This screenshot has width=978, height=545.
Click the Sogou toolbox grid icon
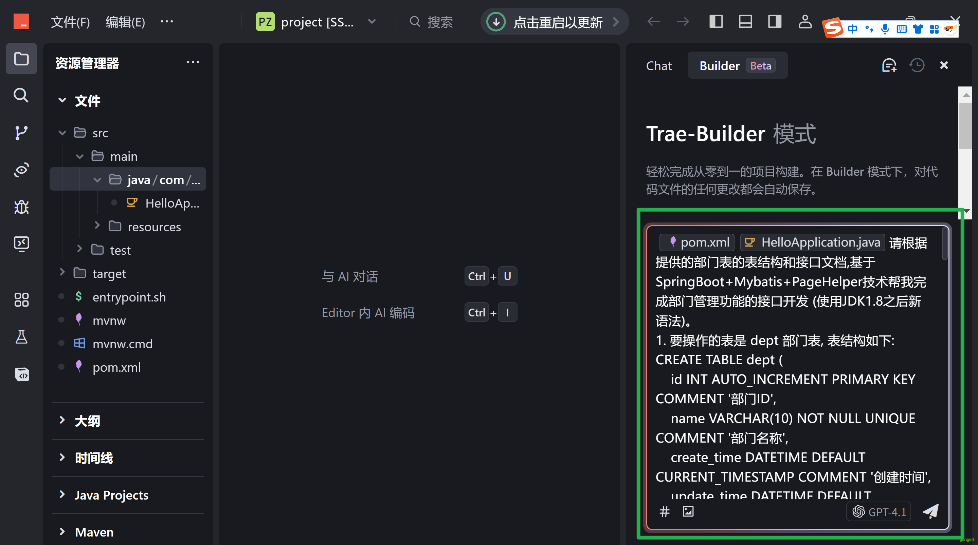pos(934,29)
